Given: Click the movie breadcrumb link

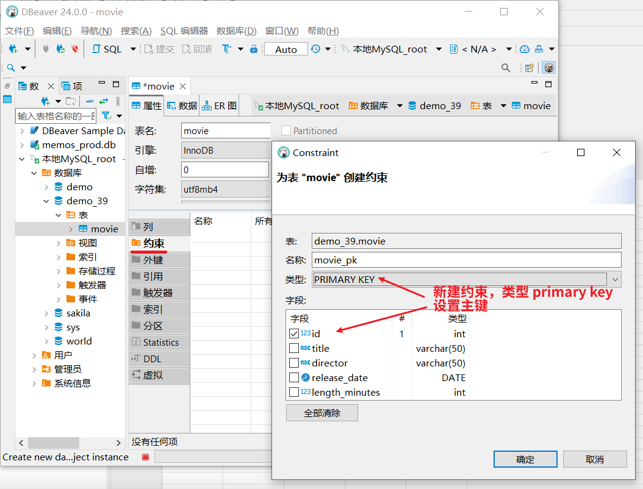Looking at the screenshot, I should click(x=531, y=106).
